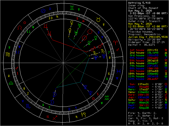Select the '13Tau31' Sun position value
This screenshot has width=169, height=126.
tap(143, 84)
